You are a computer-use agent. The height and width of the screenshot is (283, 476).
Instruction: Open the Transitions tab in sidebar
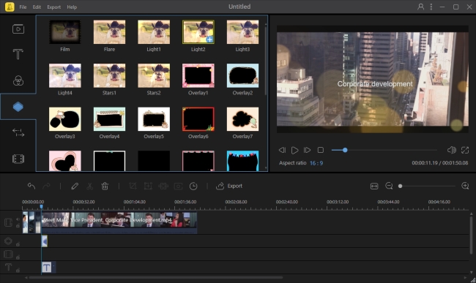coord(18,132)
